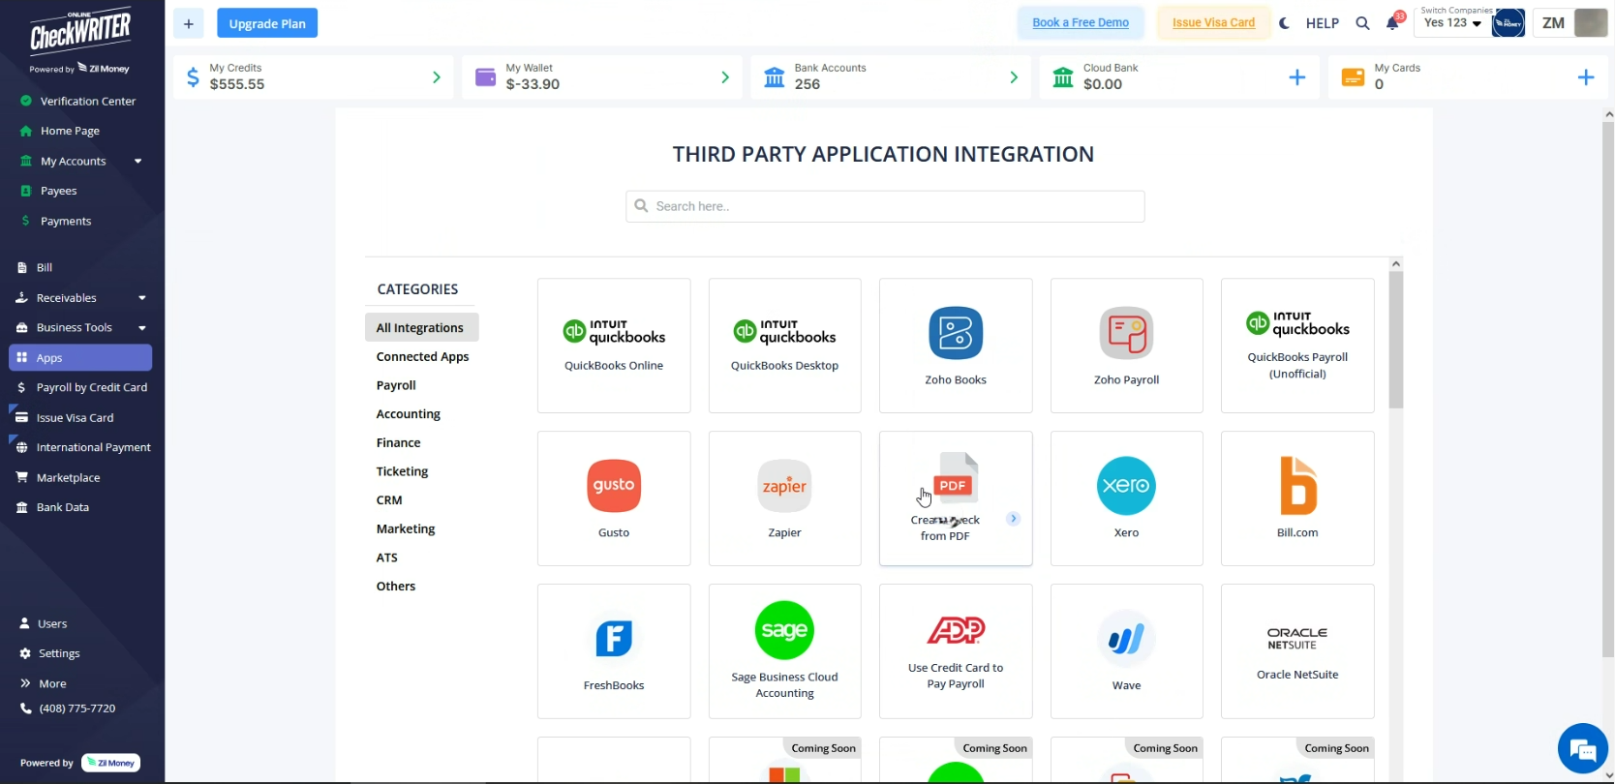Open the FreshBooks integration icon
The image size is (1615, 784).
[x=614, y=639]
